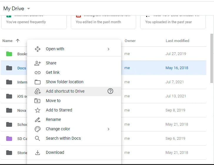Choose Search within Docs
Screen dimensions: 214x165
(x=74, y=138)
